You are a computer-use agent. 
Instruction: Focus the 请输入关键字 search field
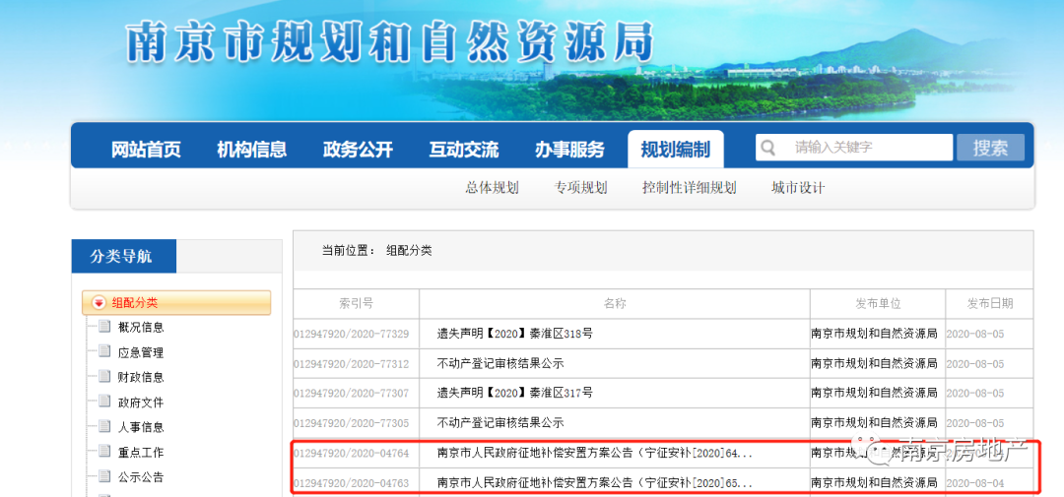coord(854,148)
